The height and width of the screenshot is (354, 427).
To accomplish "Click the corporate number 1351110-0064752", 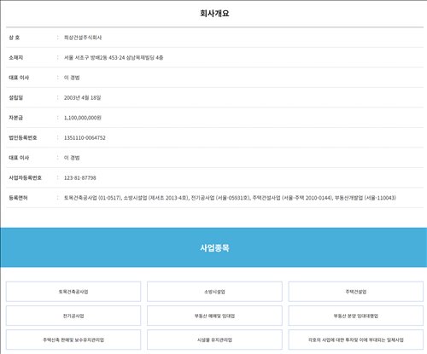I will point(85,137).
